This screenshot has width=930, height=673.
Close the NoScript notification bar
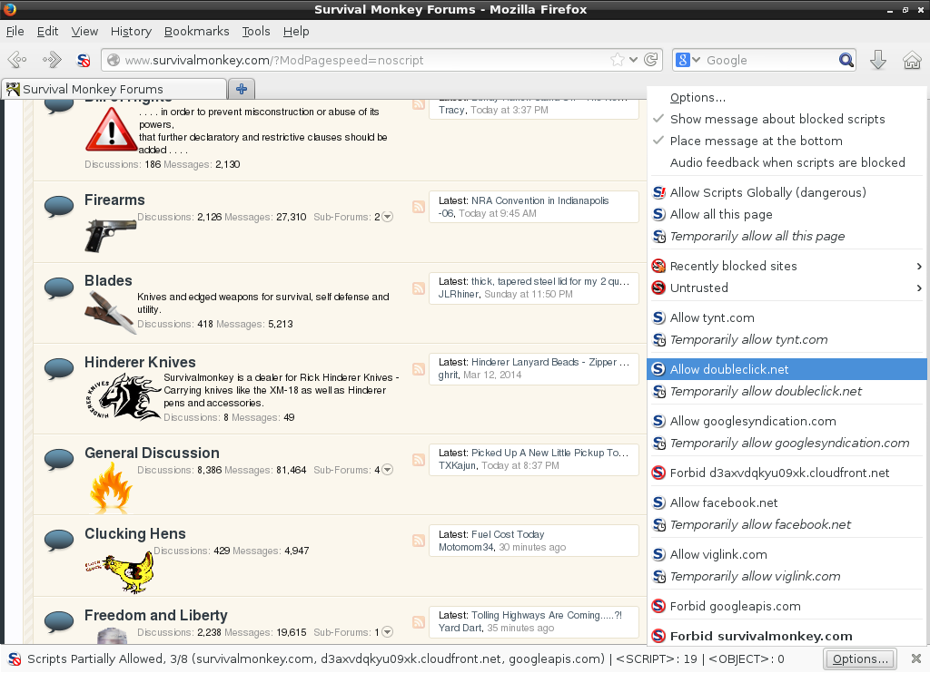(x=916, y=658)
